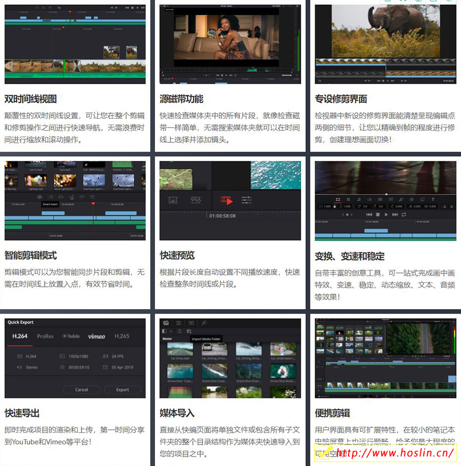Click the 快速导出 heading
This screenshot has width=461, height=466.
(22, 413)
